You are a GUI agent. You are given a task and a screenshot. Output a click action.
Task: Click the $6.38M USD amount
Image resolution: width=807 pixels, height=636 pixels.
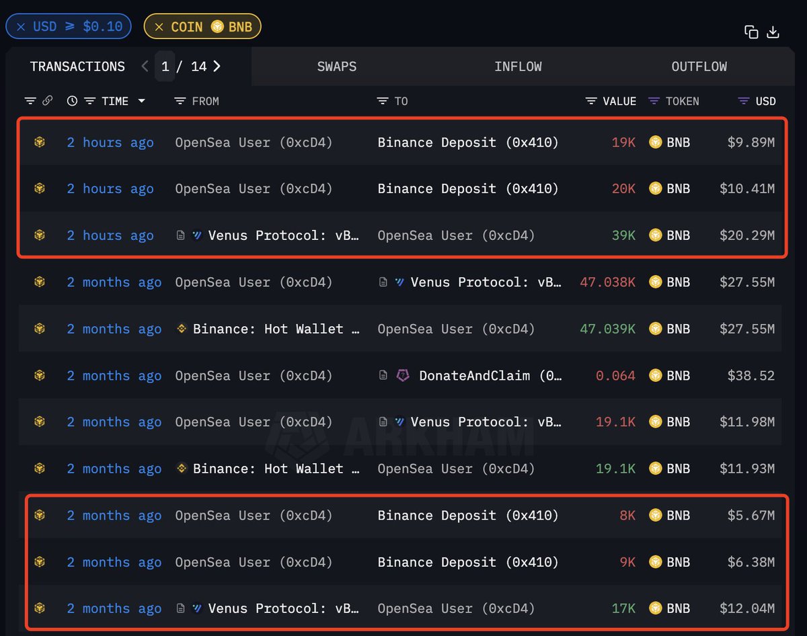[x=751, y=561]
